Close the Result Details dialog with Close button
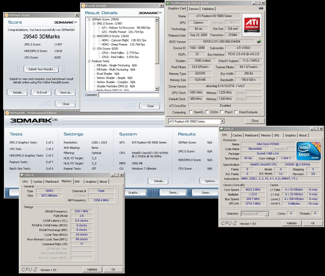The image size is (325, 276). [150, 106]
